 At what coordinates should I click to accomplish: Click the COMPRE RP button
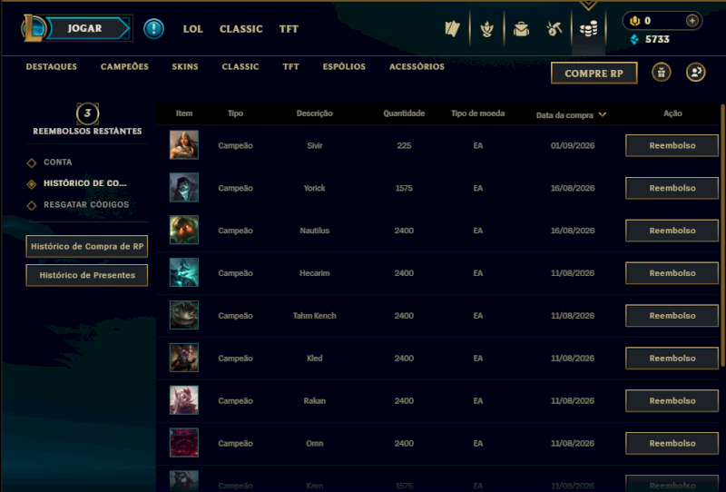coord(594,74)
